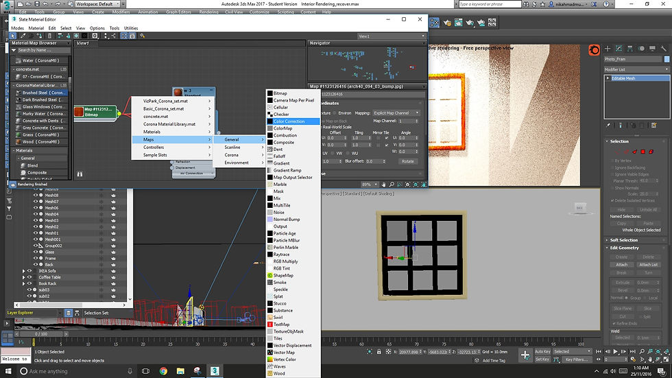This screenshot has width=672, height=378.
Task: Open Utilities menu in Slate Material Editor
Action: pyautogui.click(x=131, y=28)
